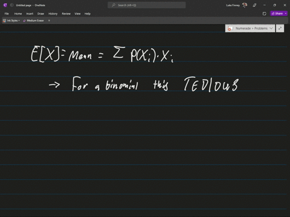Screen dimensions: 290x217
Task: Click the pen mode icon in the title bar
Action: (254, 5)
